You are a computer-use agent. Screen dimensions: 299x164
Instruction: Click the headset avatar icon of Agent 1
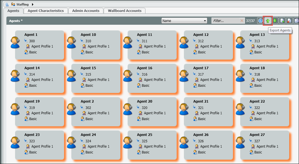pyautogui.click(x=15, y=43)
